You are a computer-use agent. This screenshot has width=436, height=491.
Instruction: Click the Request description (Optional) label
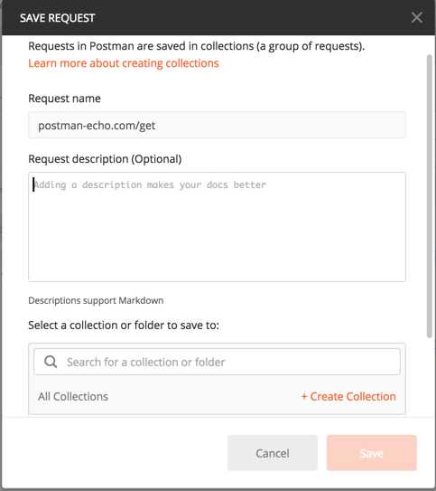[105, 159]
